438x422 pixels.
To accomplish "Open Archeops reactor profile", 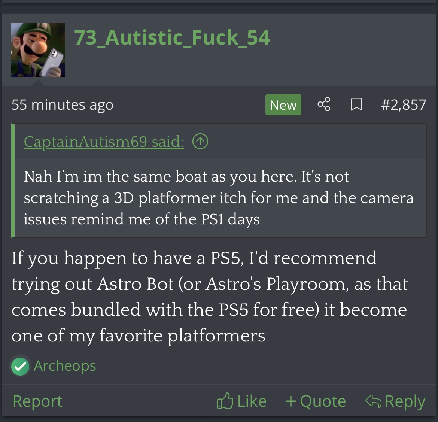I will [x=65, y=365].
